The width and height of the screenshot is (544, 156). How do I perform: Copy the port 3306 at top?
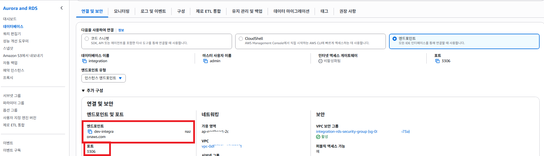(x=437, y=61)
